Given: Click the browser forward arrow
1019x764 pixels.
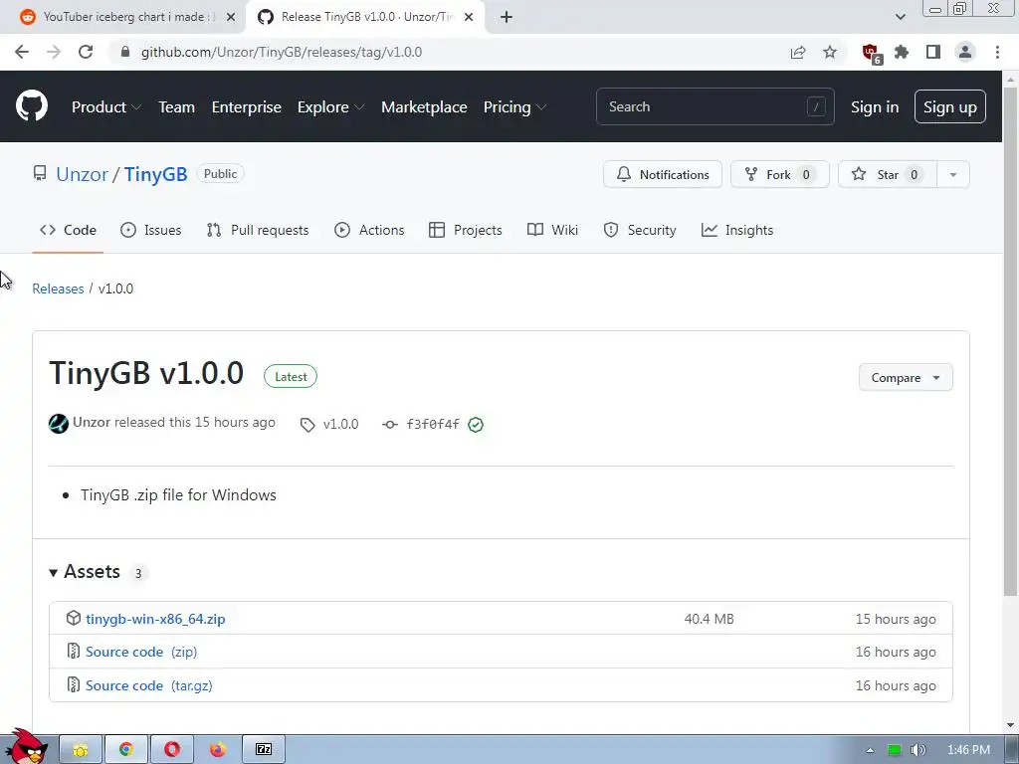Looking at the screenshot, I should point(54,52).
